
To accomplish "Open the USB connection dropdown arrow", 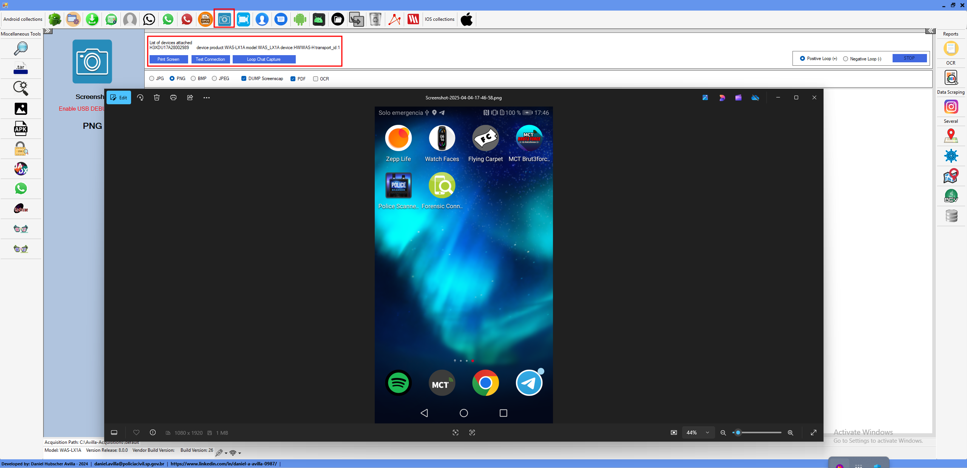I will click(x=226, y=453).
